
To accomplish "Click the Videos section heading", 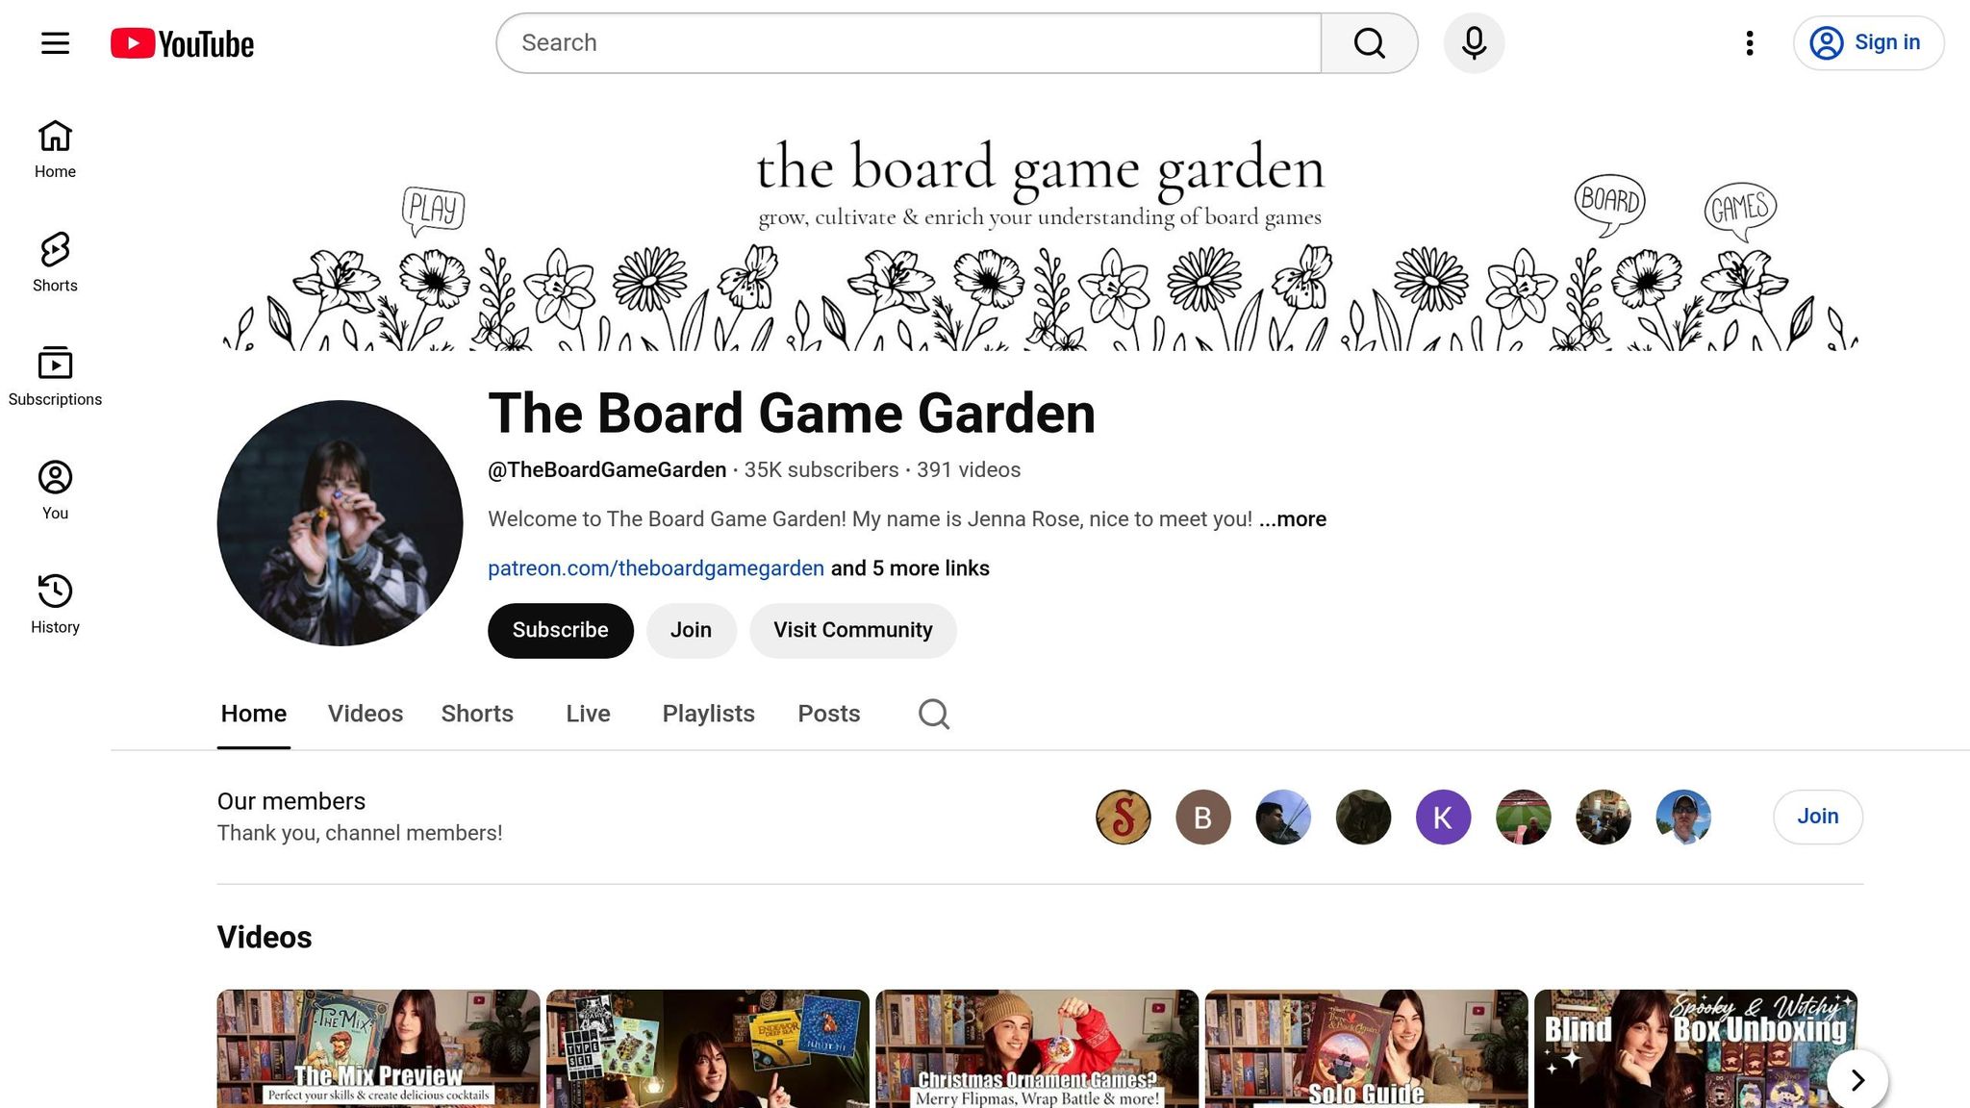I will [265, 938].
